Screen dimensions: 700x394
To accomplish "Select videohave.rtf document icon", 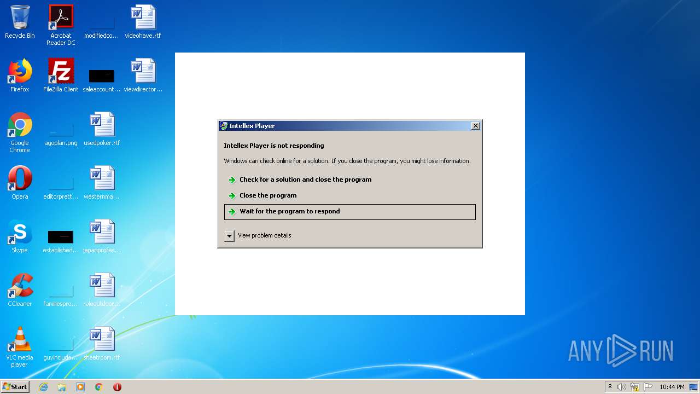I will tap(143, 22).
